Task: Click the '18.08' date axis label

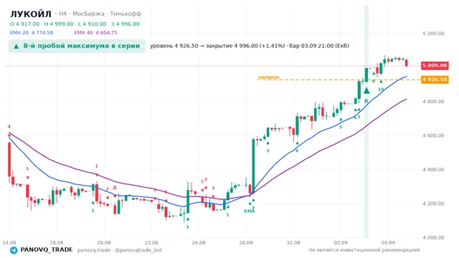Action: (57, 243)
